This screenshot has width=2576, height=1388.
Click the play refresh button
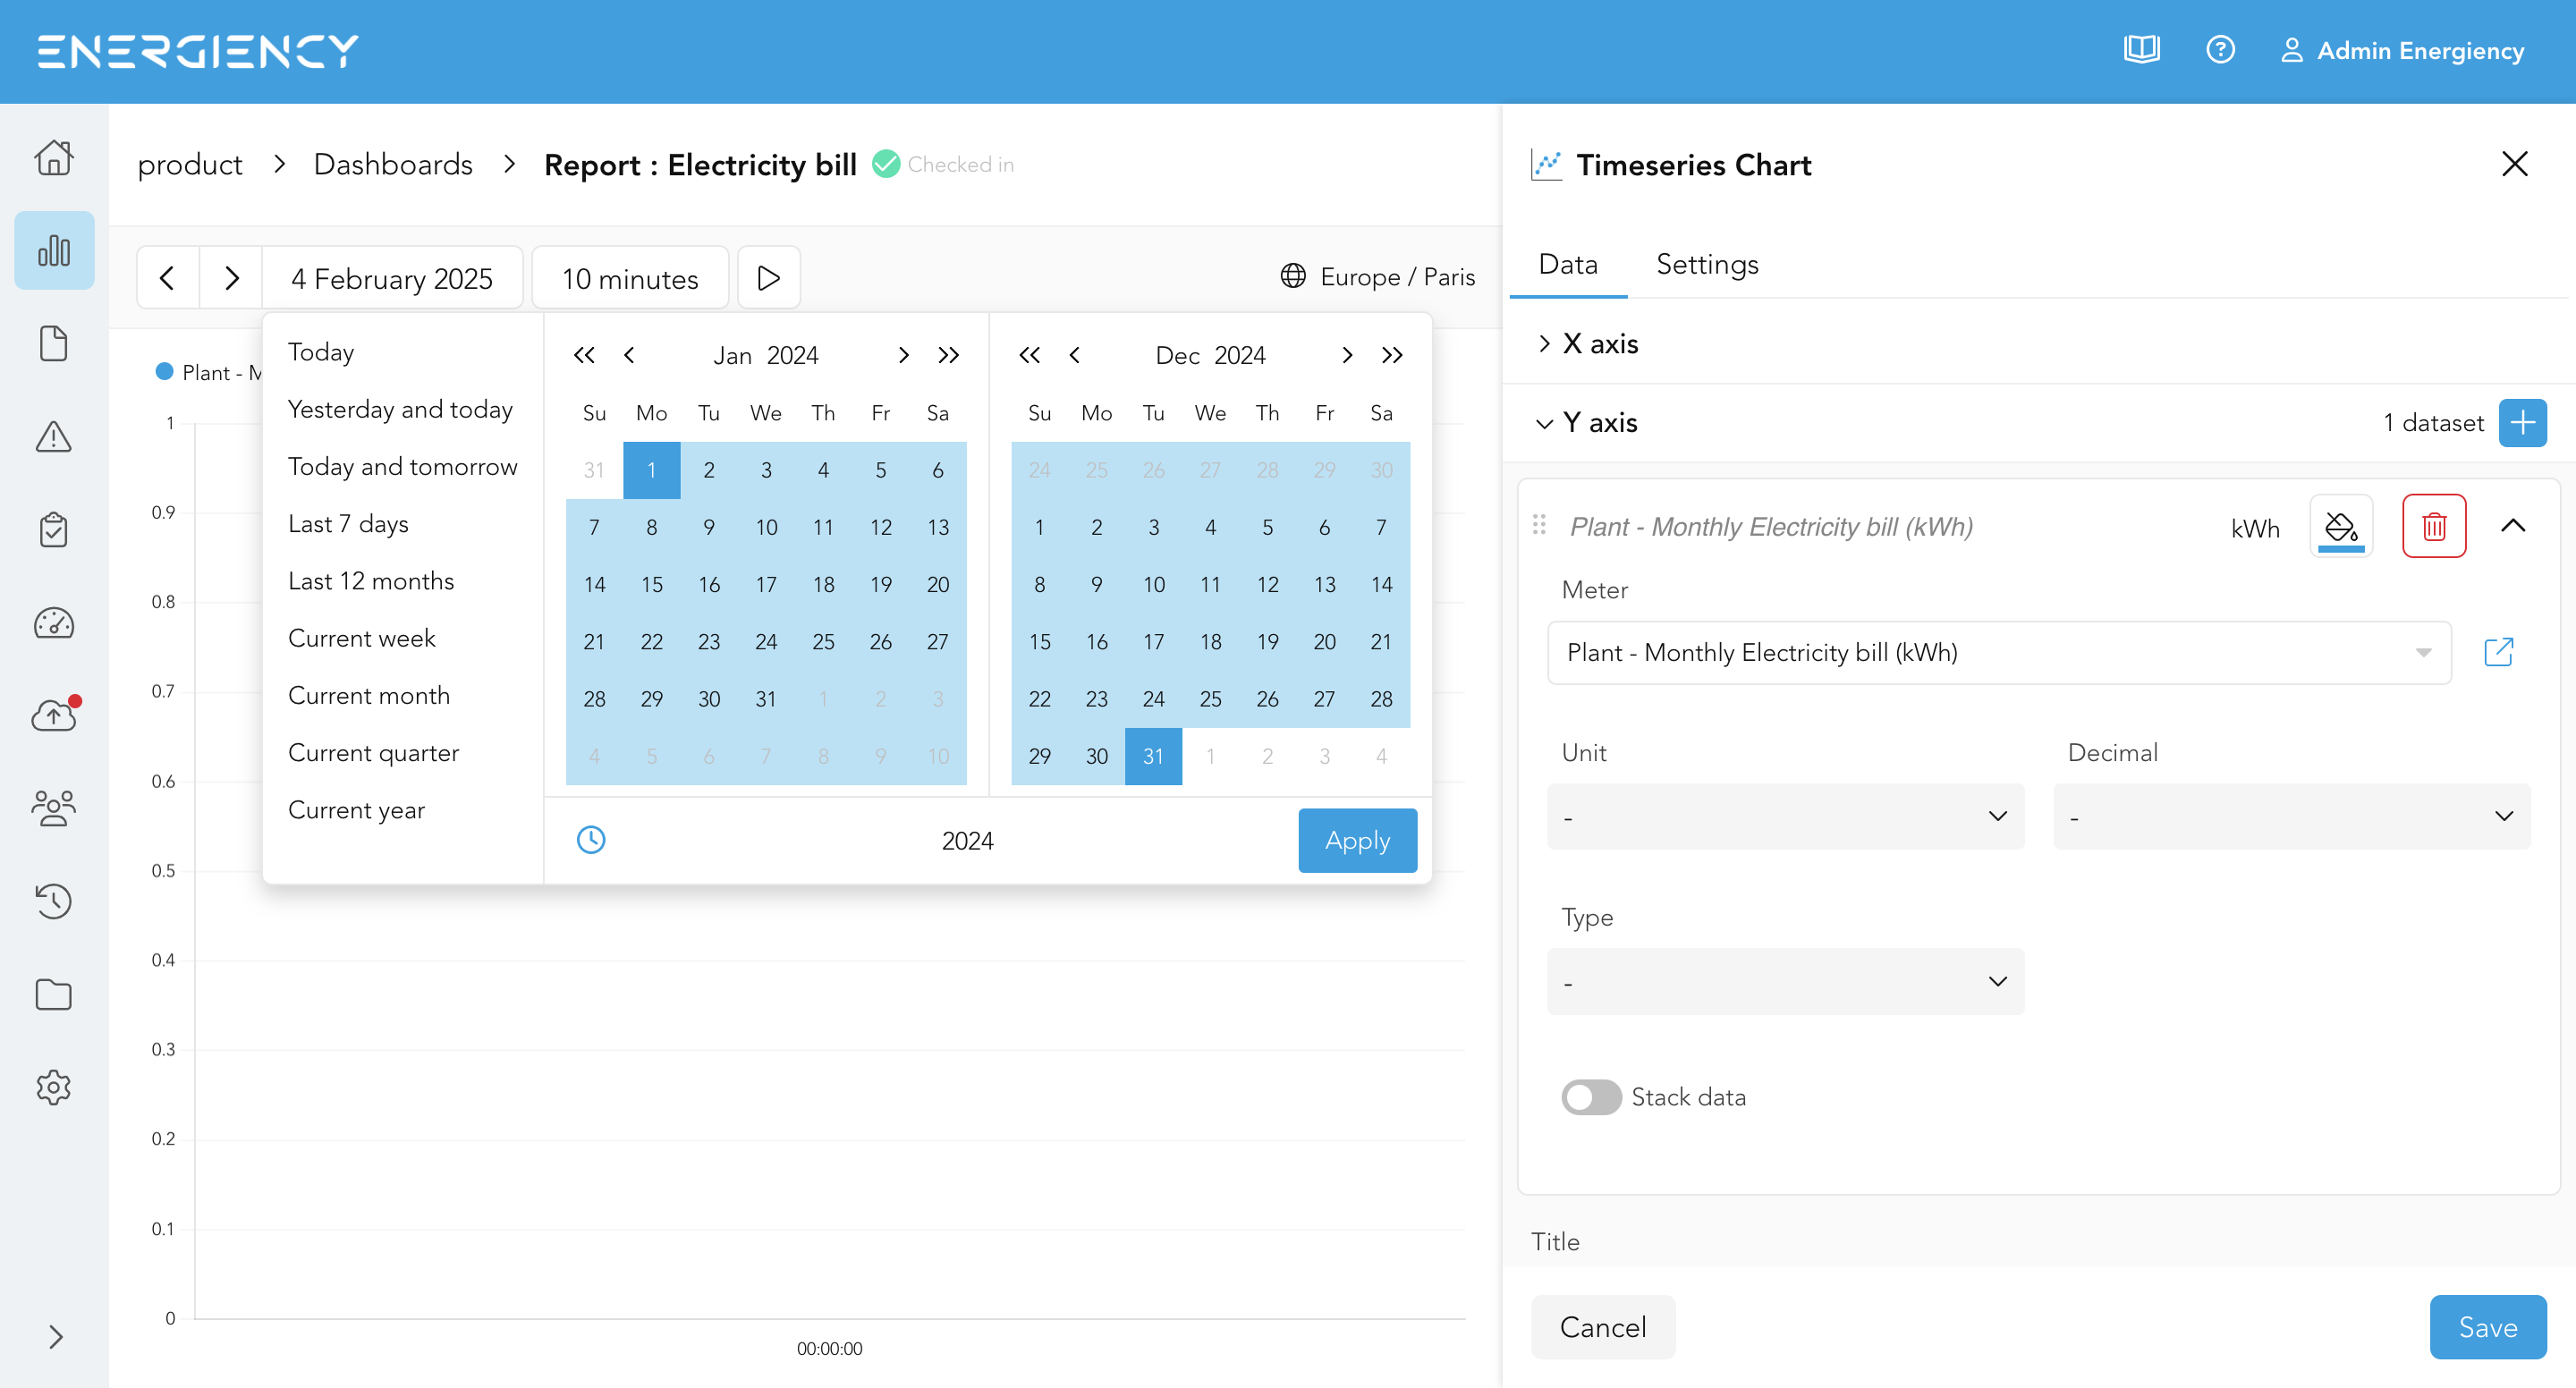(x=768, y=278)
